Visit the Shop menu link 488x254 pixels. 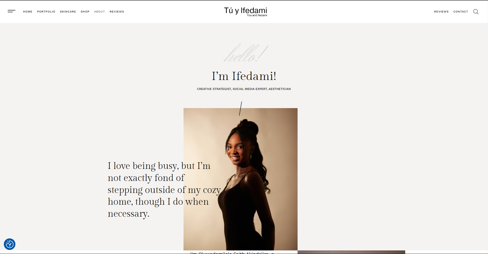point(85,12)
